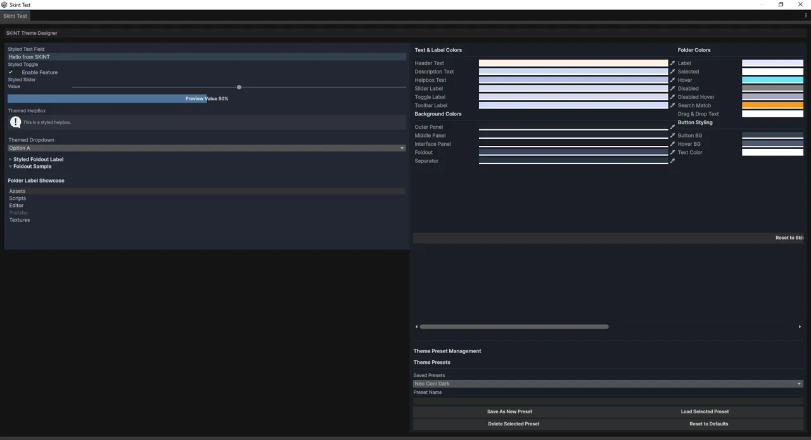This screenshot has height=440, width=811.
Task: Use the Foldout background eyedropper
Action: (x=672, y=152)
